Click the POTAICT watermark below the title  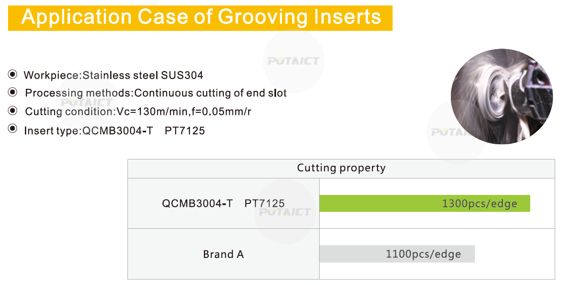(x=293, y=61)
